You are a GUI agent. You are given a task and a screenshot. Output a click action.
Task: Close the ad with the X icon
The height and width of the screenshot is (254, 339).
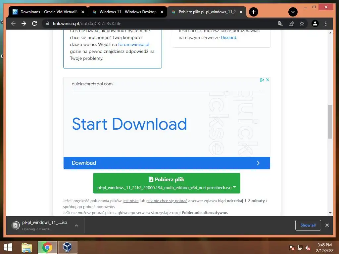(267, 80)
